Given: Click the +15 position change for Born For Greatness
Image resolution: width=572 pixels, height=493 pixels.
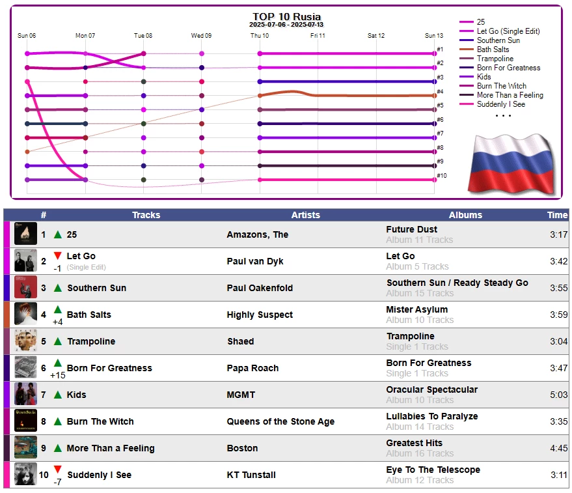Looking at the screenshot, I should [58, 375].
